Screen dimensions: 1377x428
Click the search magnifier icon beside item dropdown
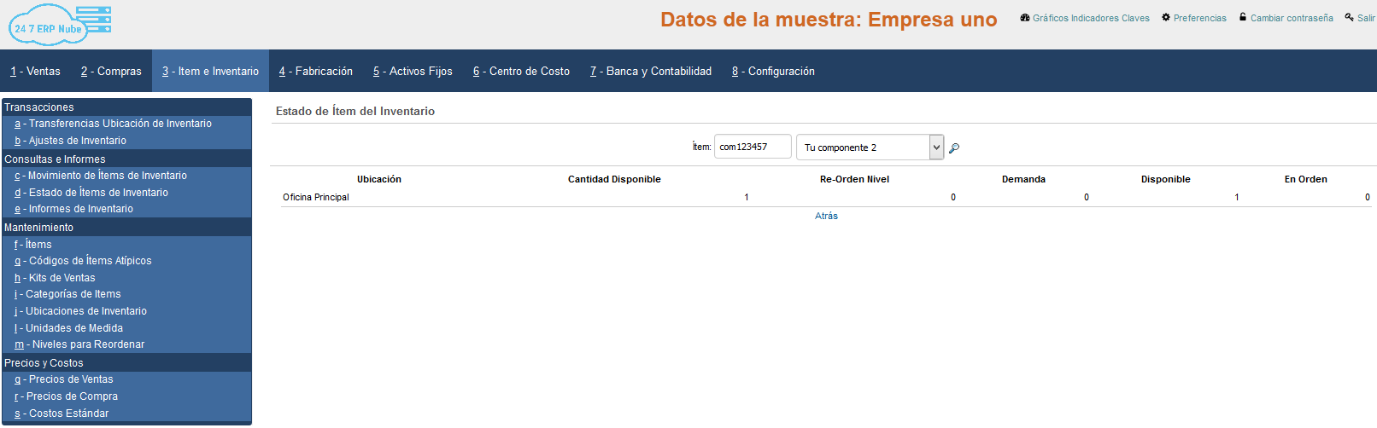[x=954, y=148]
